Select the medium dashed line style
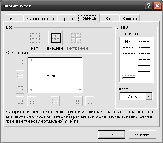 click(145, 60)
